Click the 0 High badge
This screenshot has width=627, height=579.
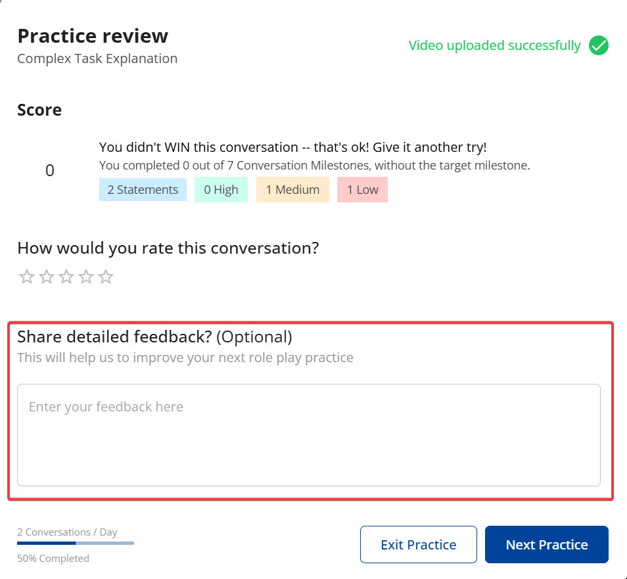click(221, 190)
